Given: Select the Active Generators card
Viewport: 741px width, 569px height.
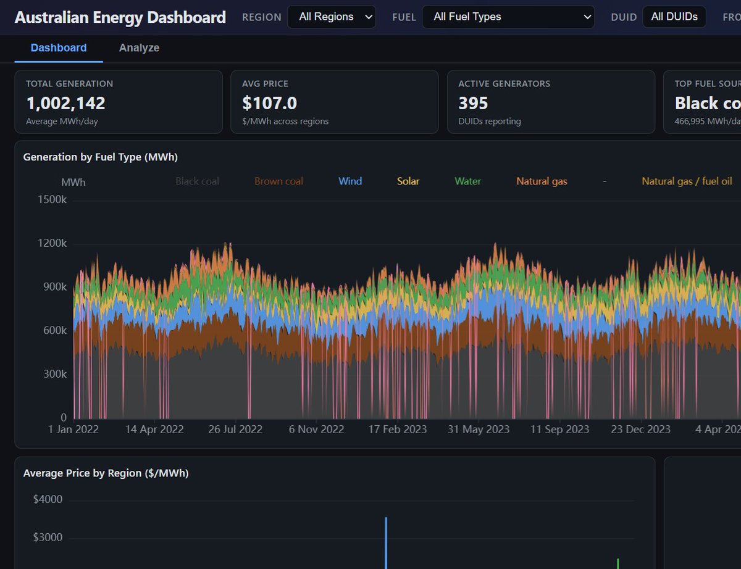Looking at the screenshot, I should 551,102.
